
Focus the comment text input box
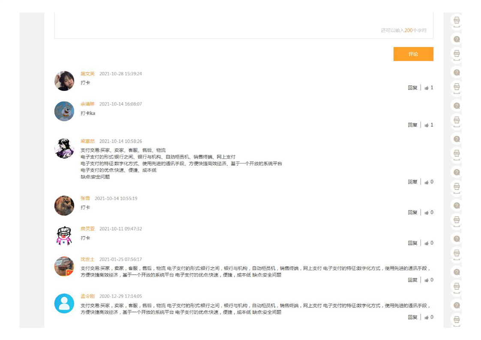click(x=244, y=24)
